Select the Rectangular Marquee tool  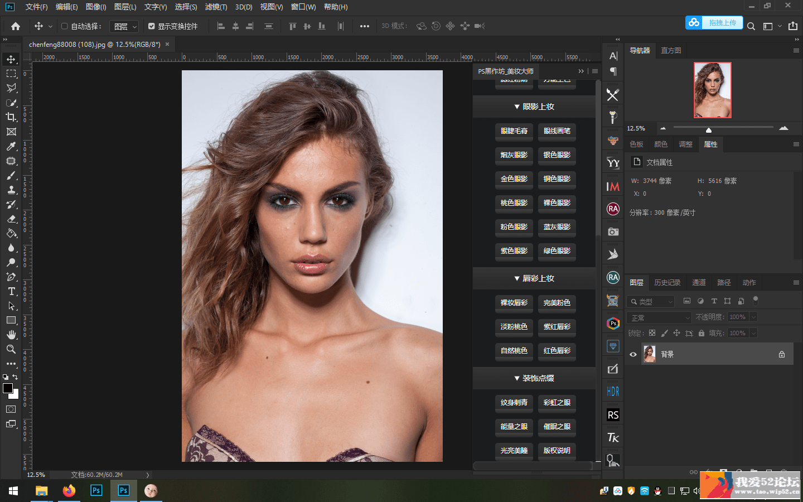[x=11, y=74]
